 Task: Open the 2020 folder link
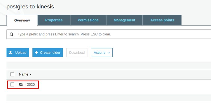31,85
